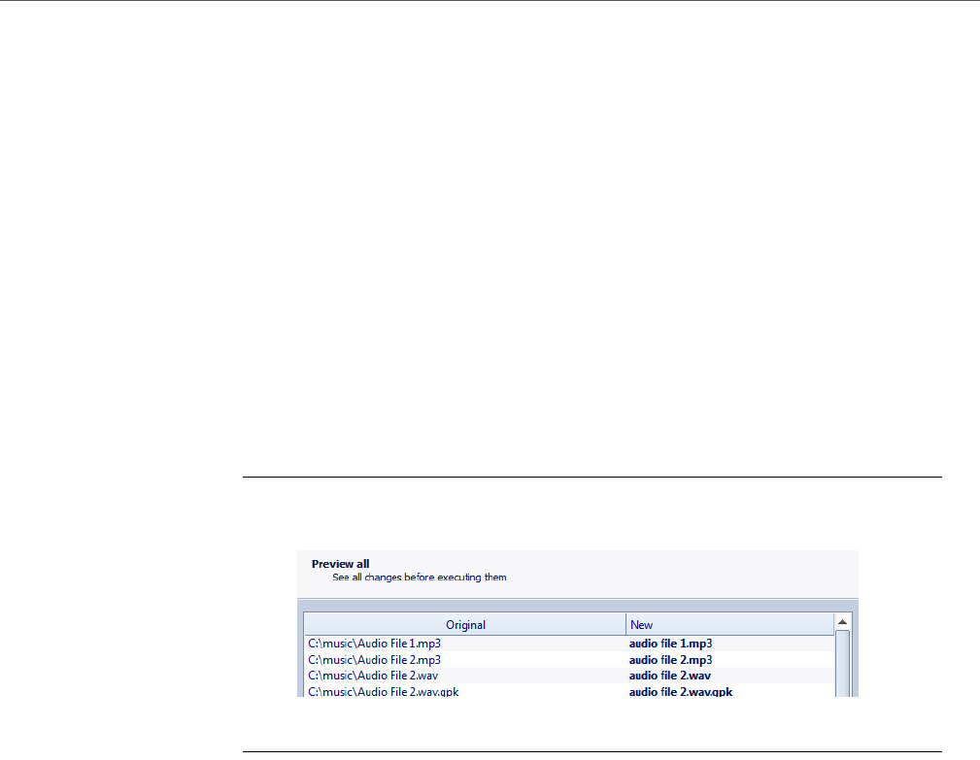Click the Original column header

point(465,624)
